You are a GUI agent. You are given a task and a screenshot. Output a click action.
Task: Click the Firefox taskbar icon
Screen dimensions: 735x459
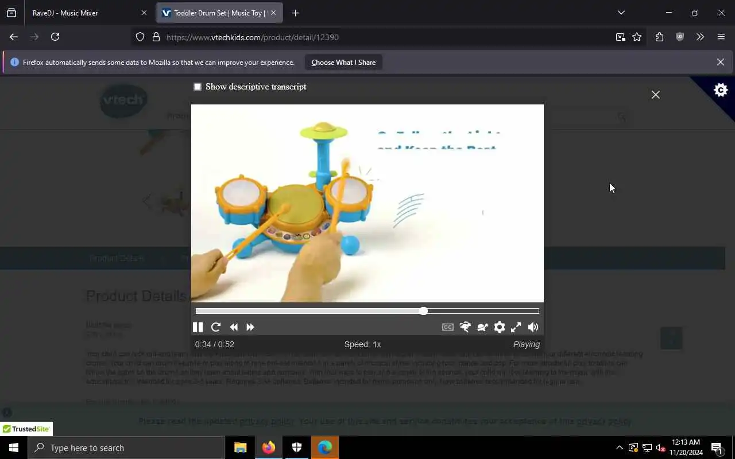[269, 448]
